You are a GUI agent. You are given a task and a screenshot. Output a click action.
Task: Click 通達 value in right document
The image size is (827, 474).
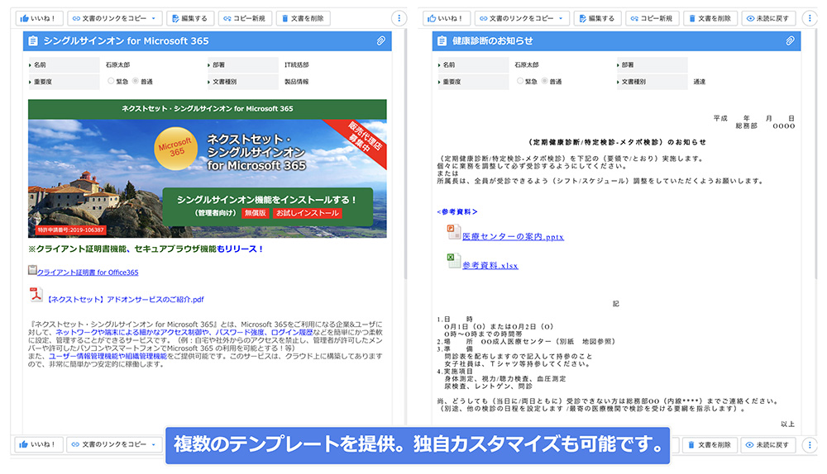tap(699, 82)
